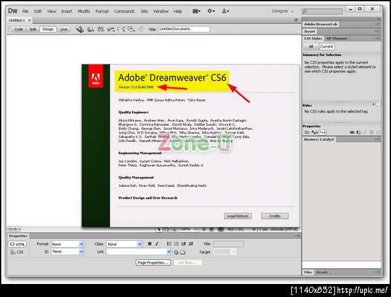Image resolution: width=391 pixels, height=297 pixels.
Task: Switch to Design view
Action: click(48, 29)
